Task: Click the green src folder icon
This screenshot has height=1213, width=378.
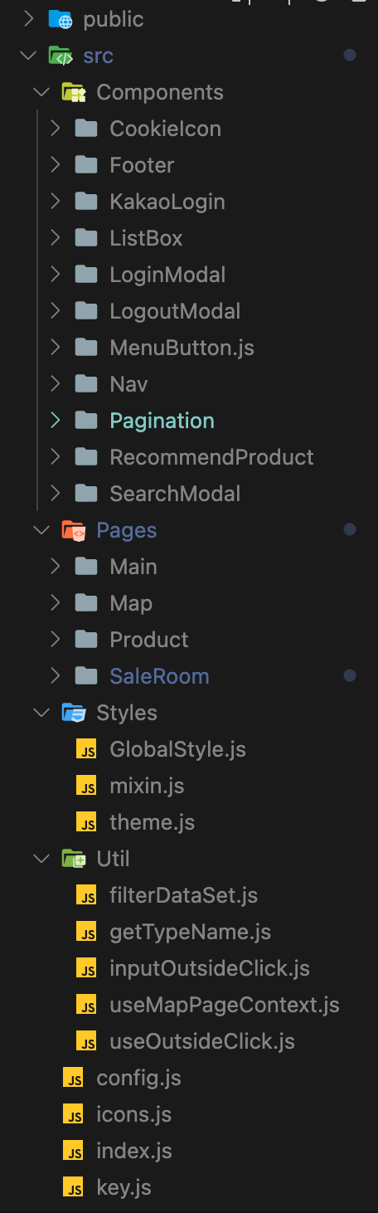Action: tap(60, 56)
